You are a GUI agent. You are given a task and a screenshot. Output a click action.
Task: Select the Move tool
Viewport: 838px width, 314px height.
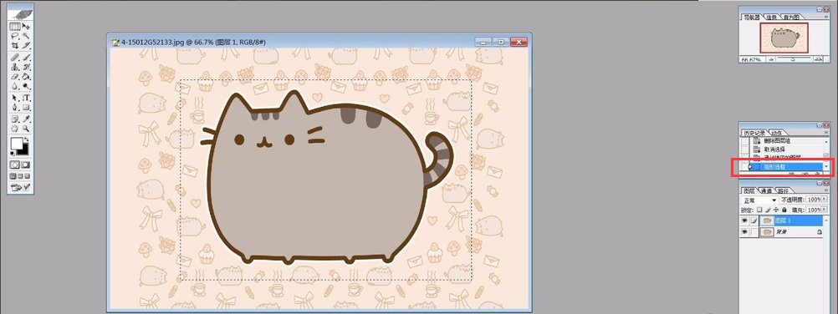(26, 26)
